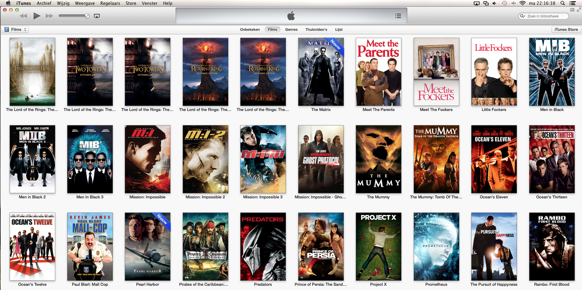The height and width of the screenshot is (290, 582).
Task: Open the Regelaars menu
Action: [110, 3]
